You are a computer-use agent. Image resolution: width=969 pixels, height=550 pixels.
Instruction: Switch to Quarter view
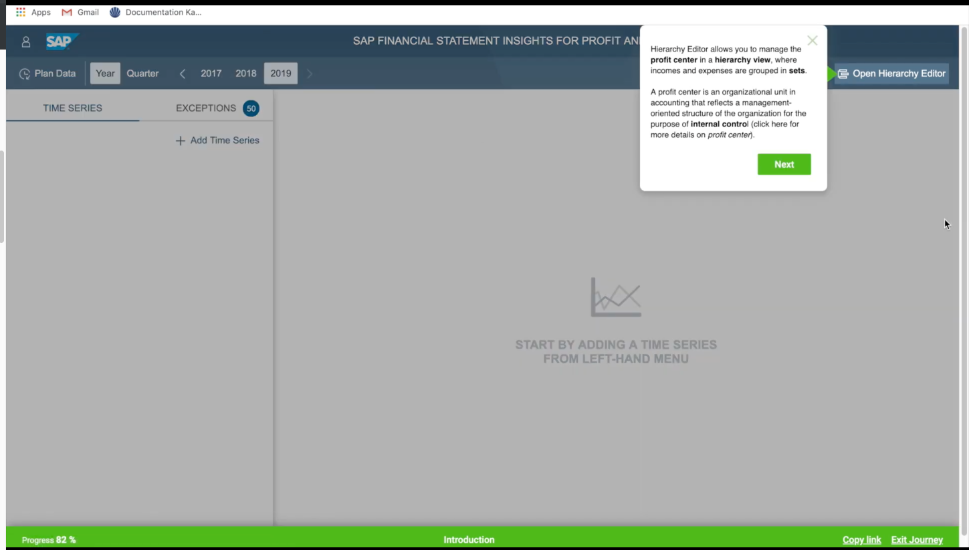pos(142,74)
